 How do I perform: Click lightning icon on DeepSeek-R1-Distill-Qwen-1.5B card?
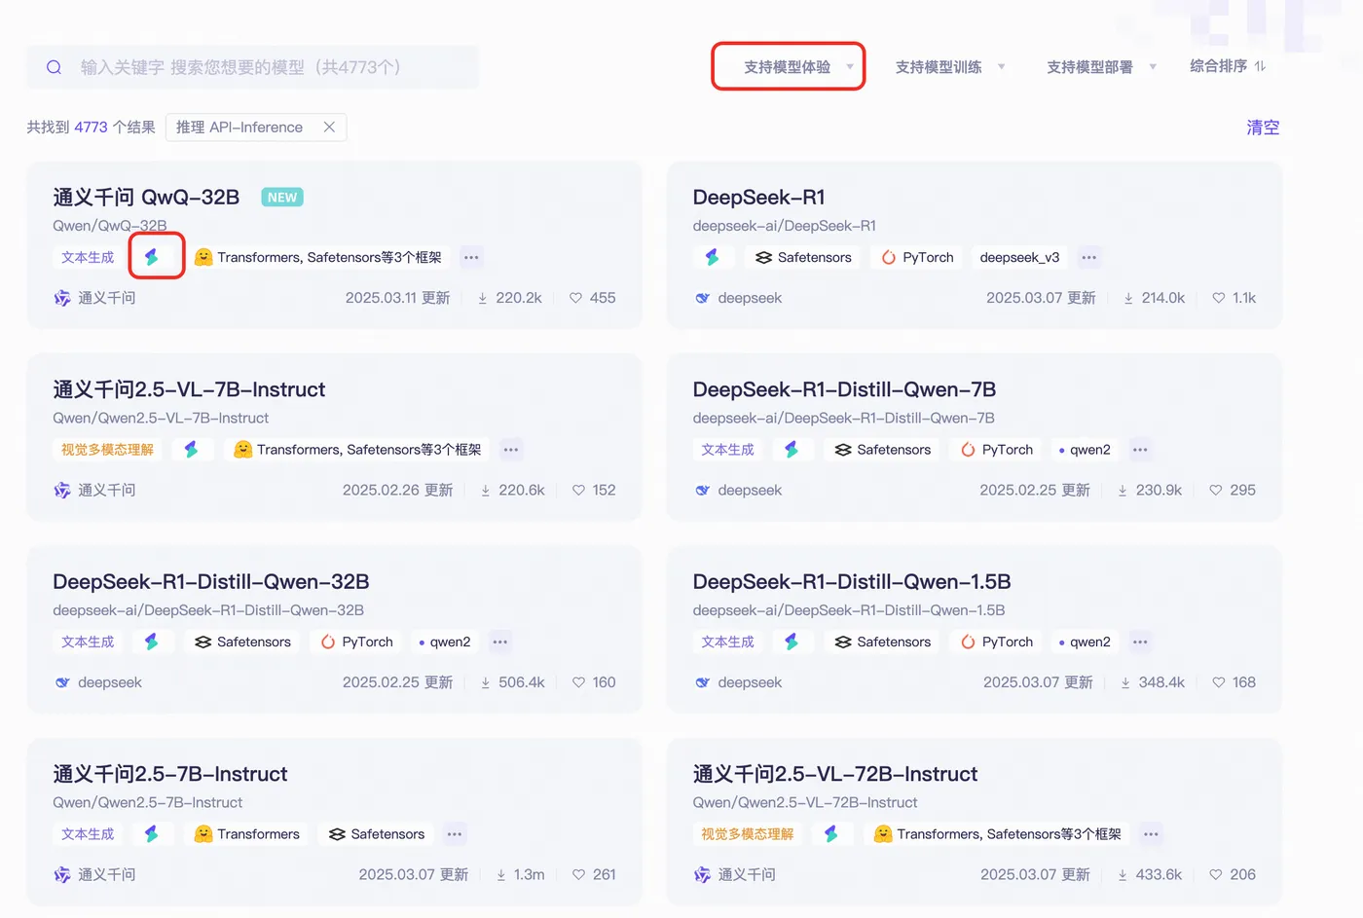click(x=792, y=642)
